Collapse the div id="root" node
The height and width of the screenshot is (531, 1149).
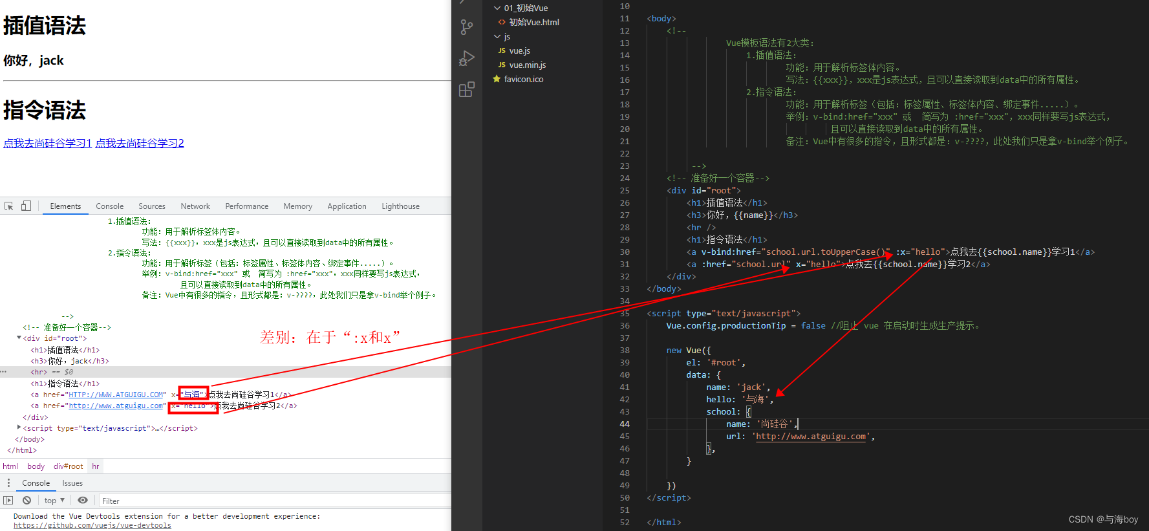point(19,338)
